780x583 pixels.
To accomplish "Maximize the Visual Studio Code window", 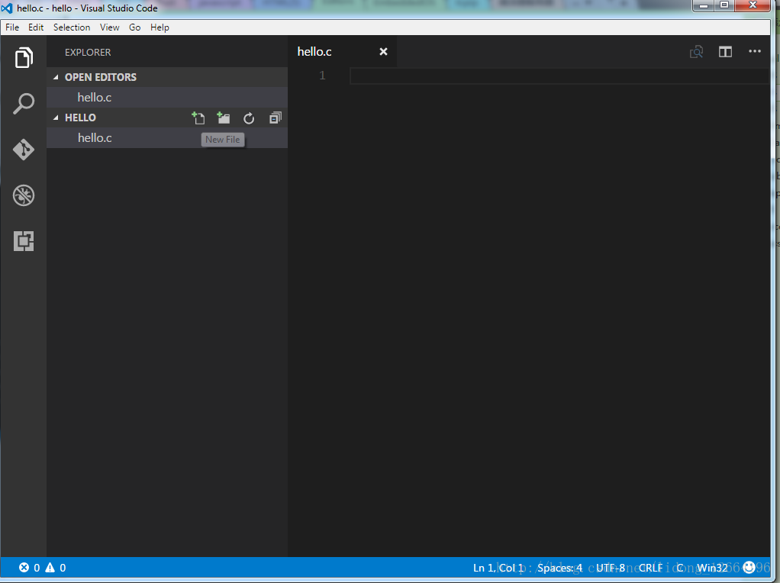I will pos(724,5).
